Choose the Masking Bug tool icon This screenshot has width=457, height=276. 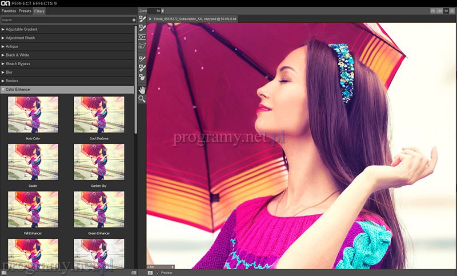point(142,37)
